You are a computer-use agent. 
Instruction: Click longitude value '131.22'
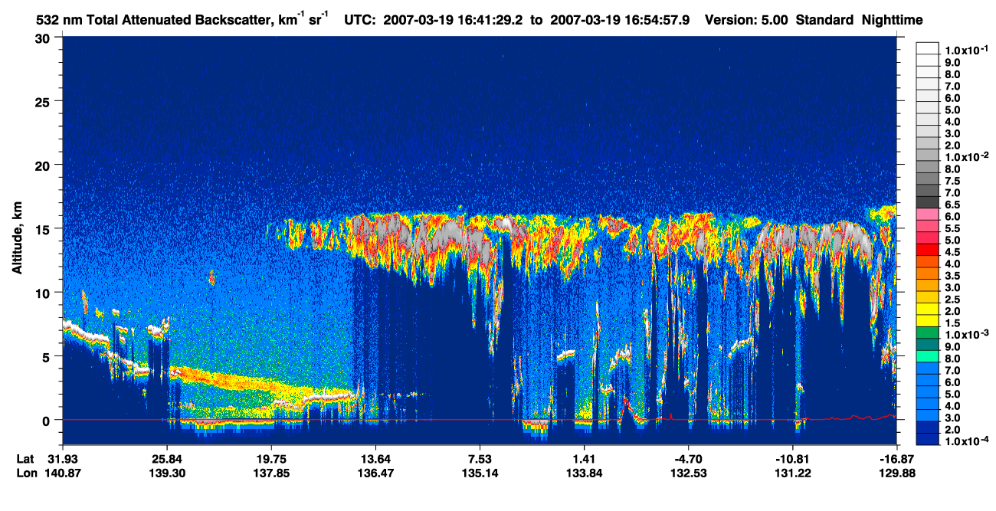point(792,473)
